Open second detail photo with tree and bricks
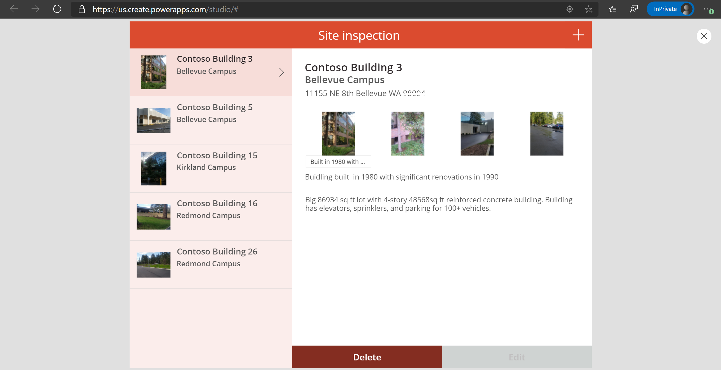The image size is (721, 370). pyautogui.click(x=408, y=134)
